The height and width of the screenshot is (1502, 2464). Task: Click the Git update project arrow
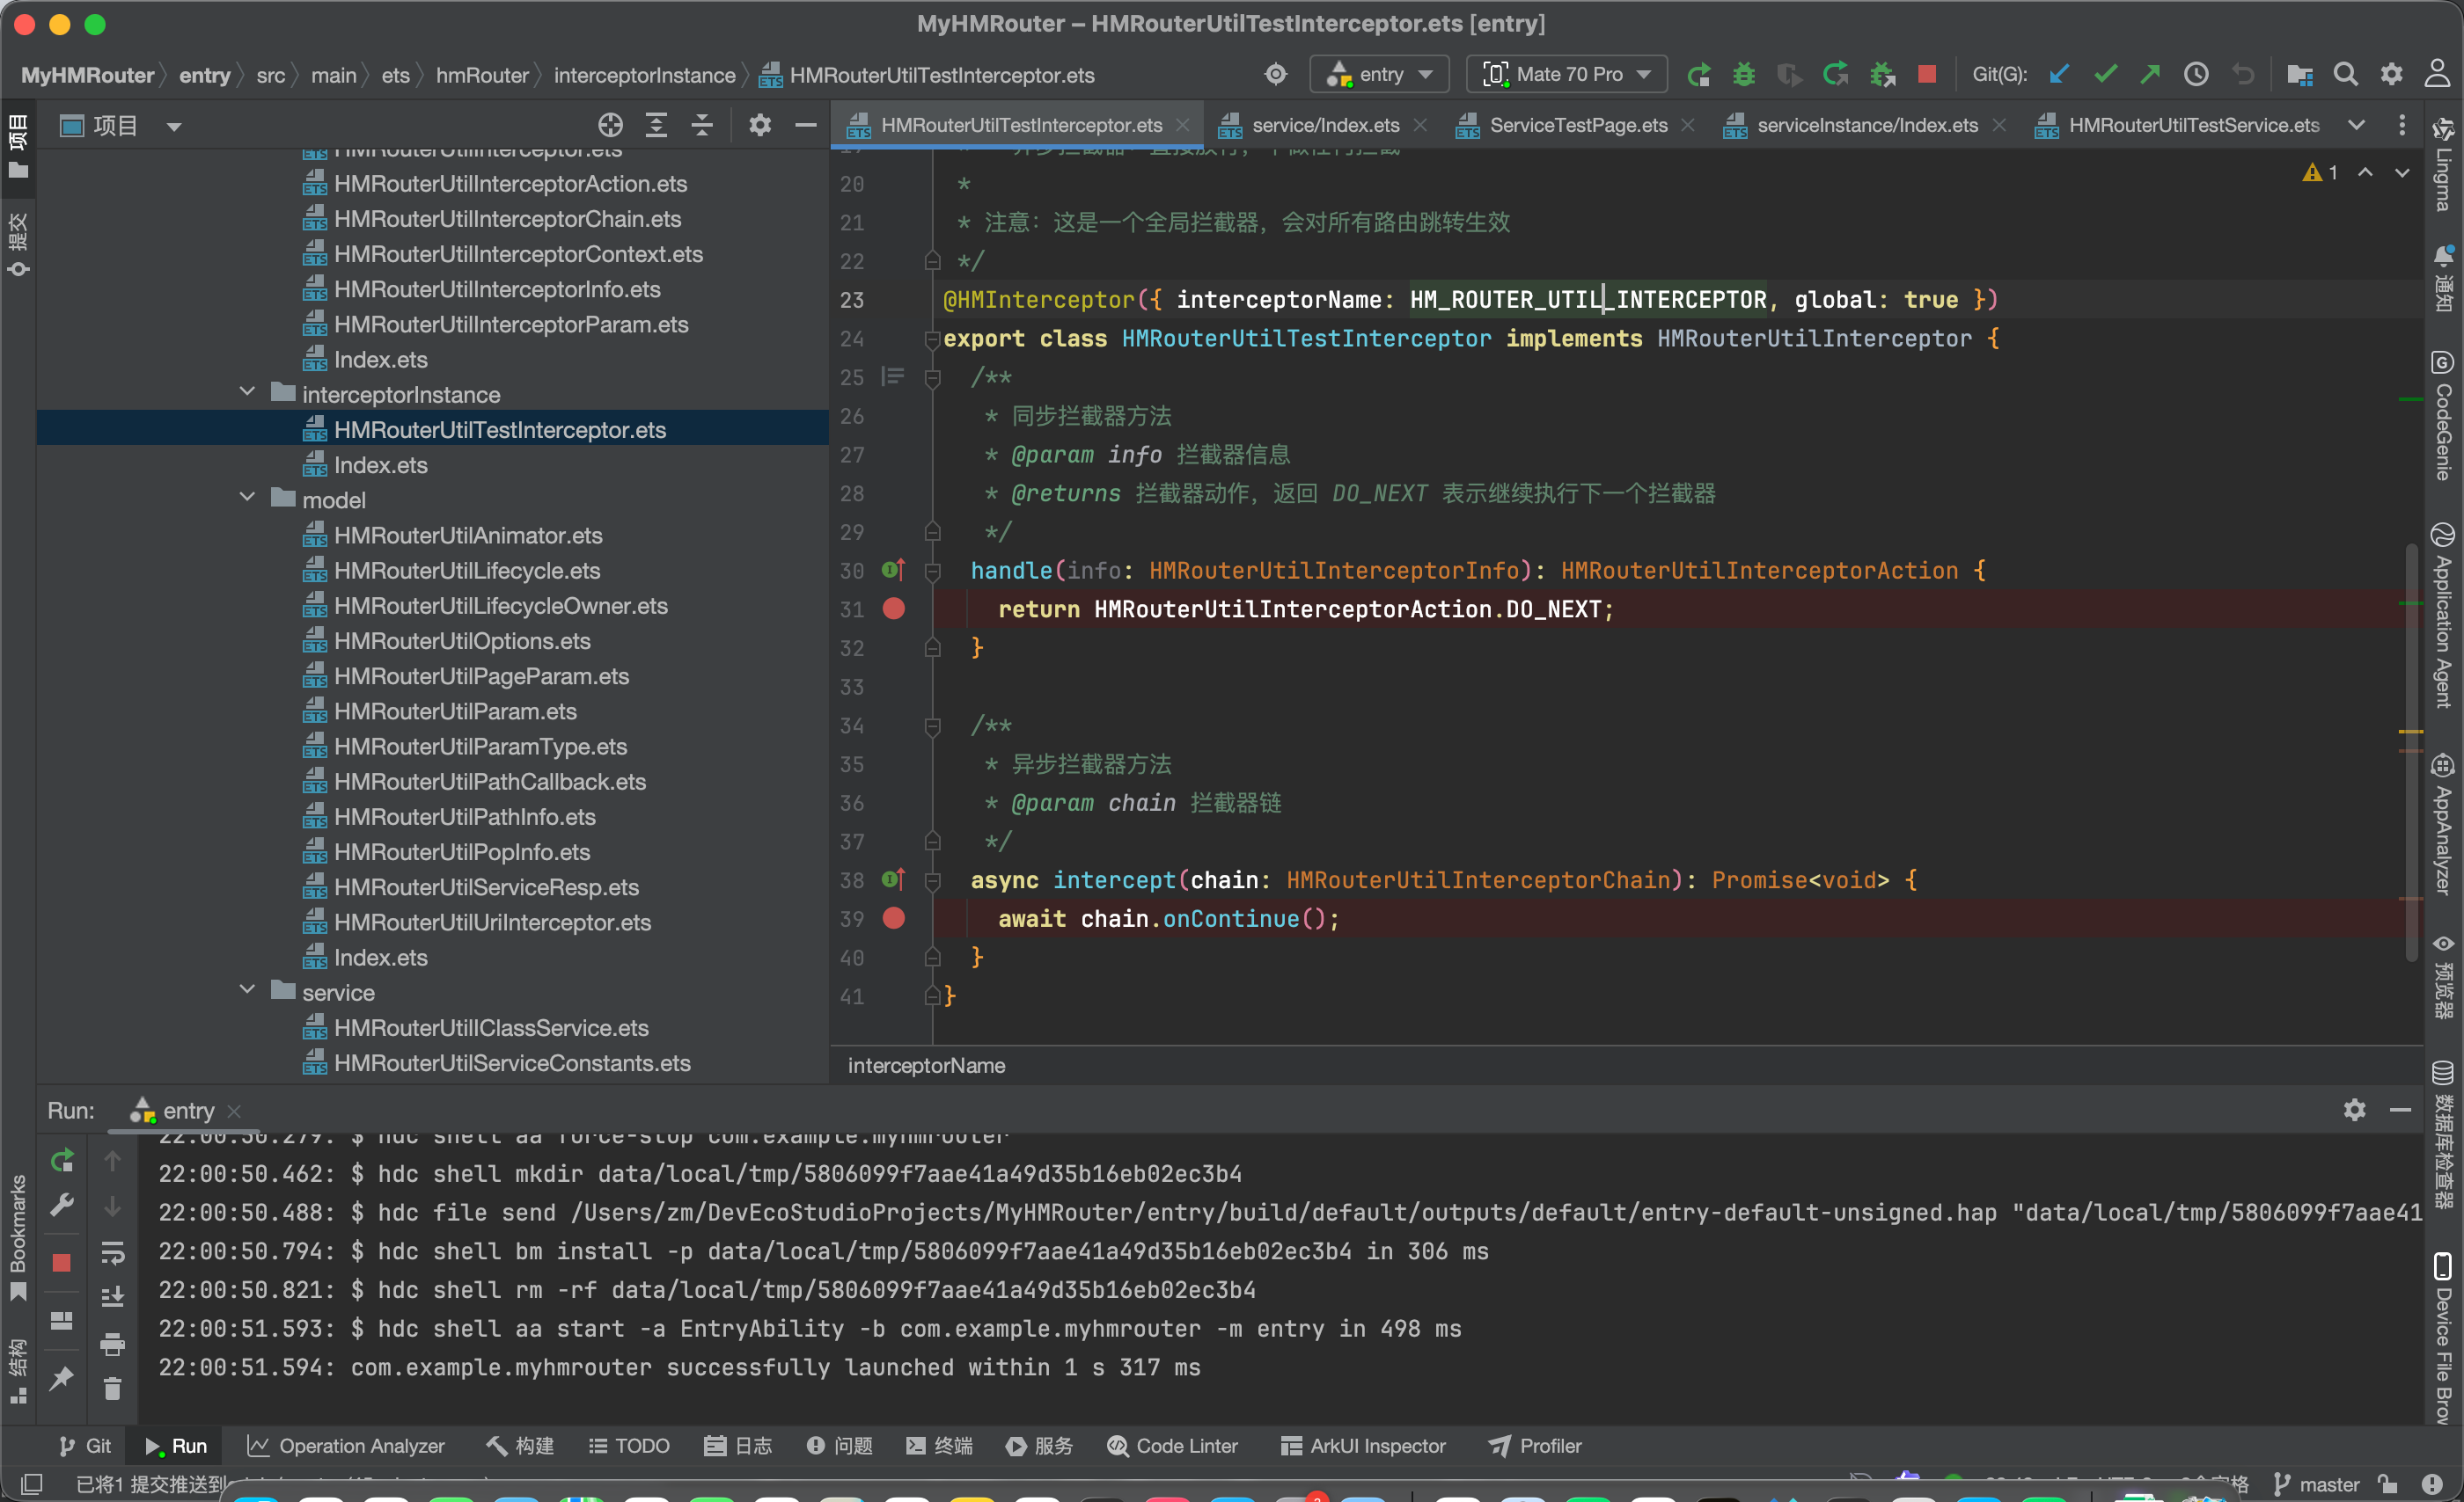(x=2058, y=75)
